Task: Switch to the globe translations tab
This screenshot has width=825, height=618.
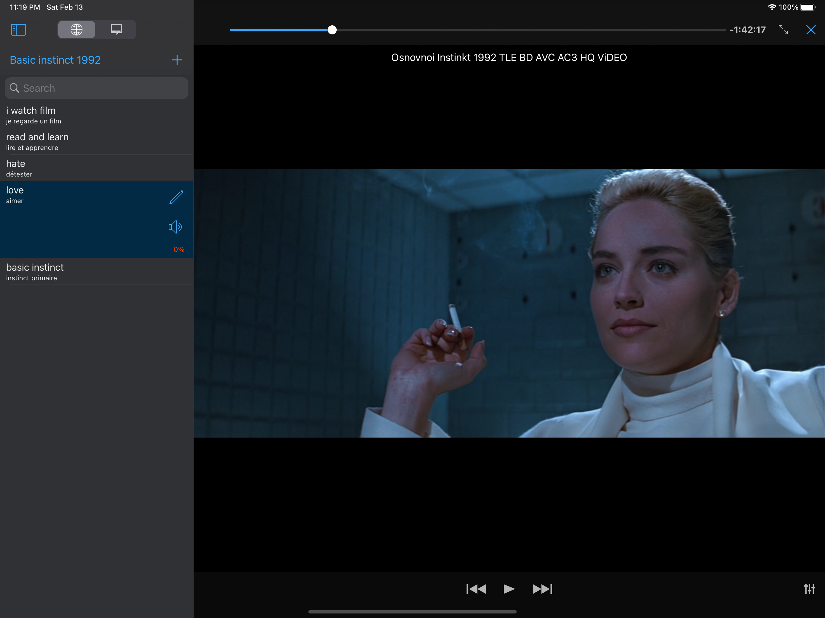Action: click(x=76, y=30)
